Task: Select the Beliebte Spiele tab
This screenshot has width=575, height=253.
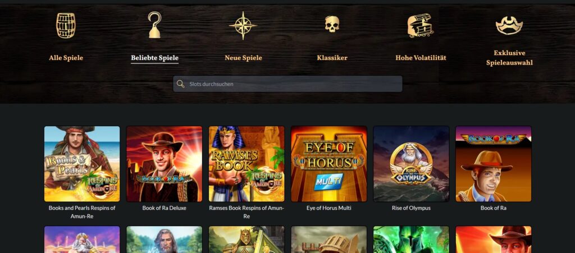Action: [155, 58]
